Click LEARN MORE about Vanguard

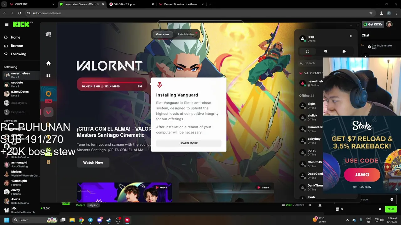click(189, 143)
